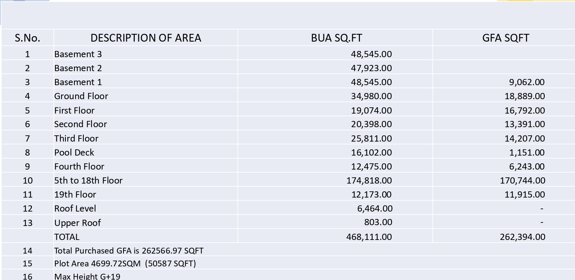575x280 pixels.
Task: Click the Fourth Floor BUA value 12,475.00
Action: coord(371,166)
